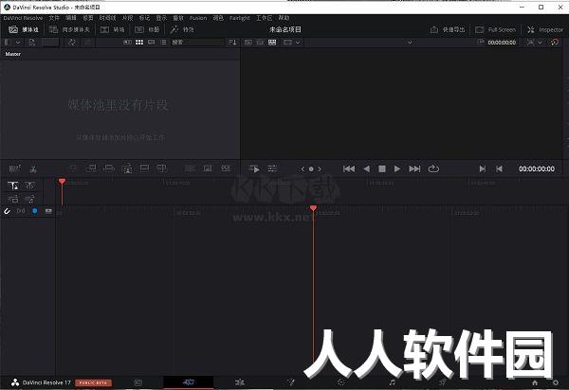Open the Titles panel

[x=147, y=29]
